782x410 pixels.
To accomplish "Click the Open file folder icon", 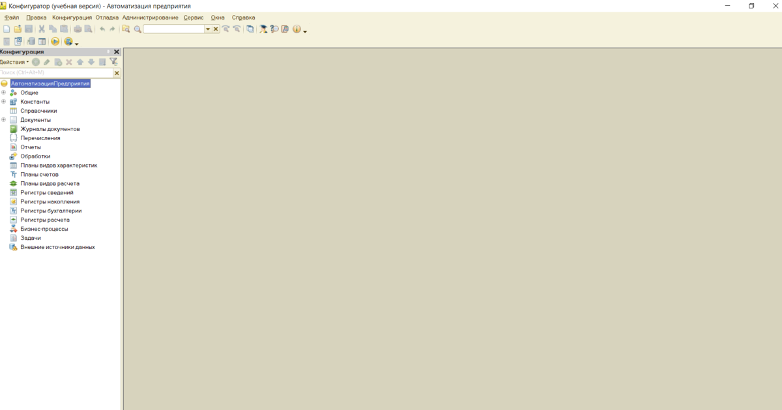I will click(x=18, y=29).
